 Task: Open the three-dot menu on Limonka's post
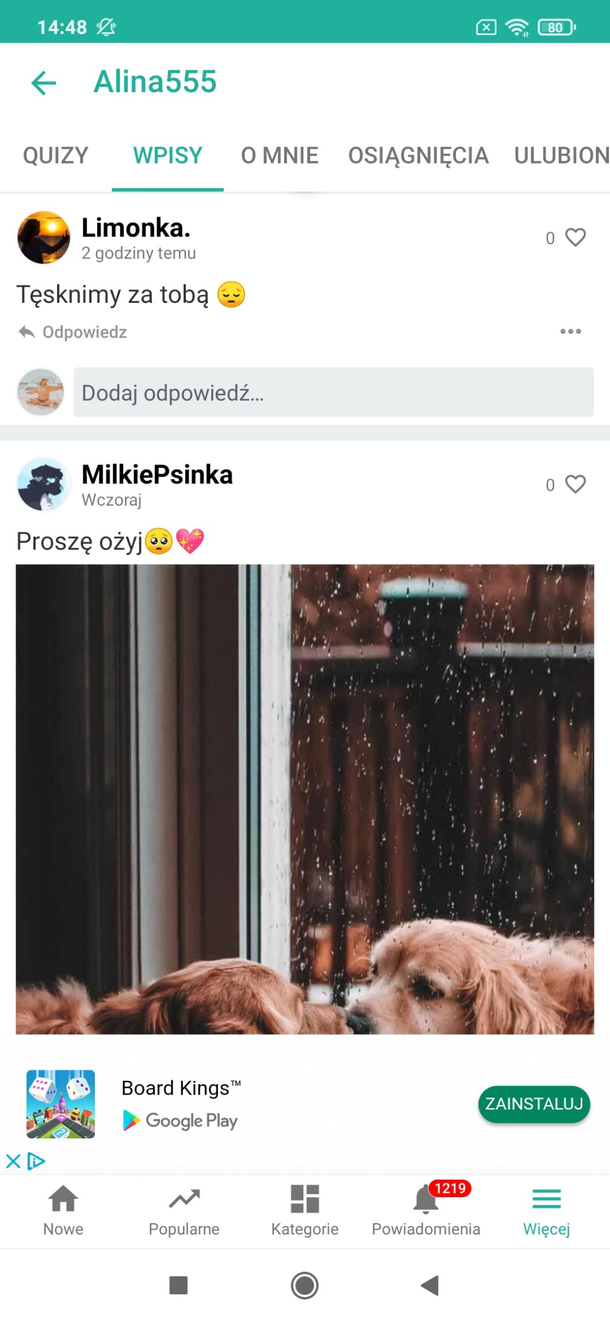(570, 332)
